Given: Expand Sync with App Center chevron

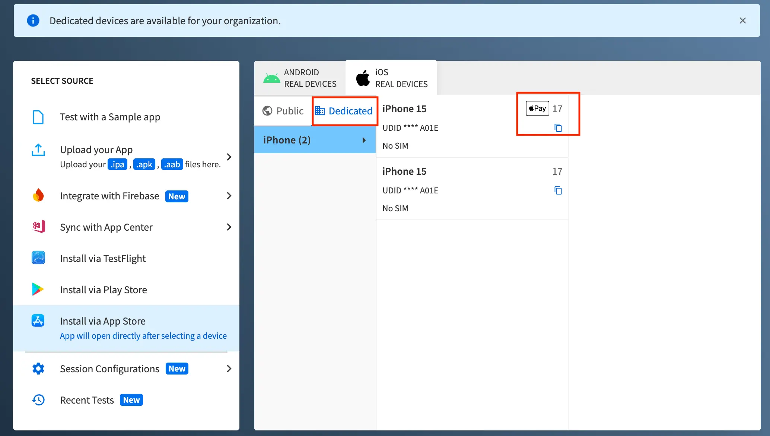Looking at the screenshot, I should [229, 227].
